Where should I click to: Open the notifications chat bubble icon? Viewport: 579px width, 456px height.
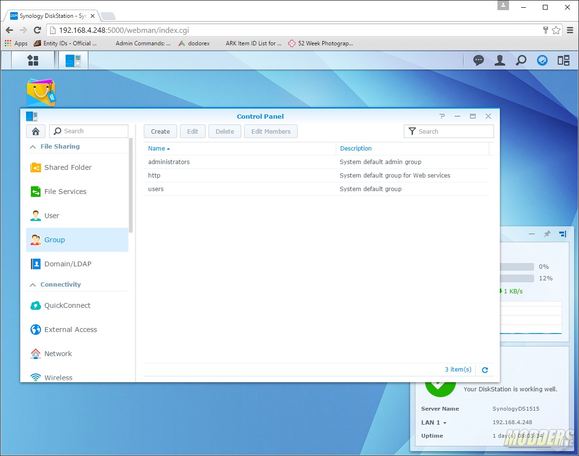[x=479, y=60]
